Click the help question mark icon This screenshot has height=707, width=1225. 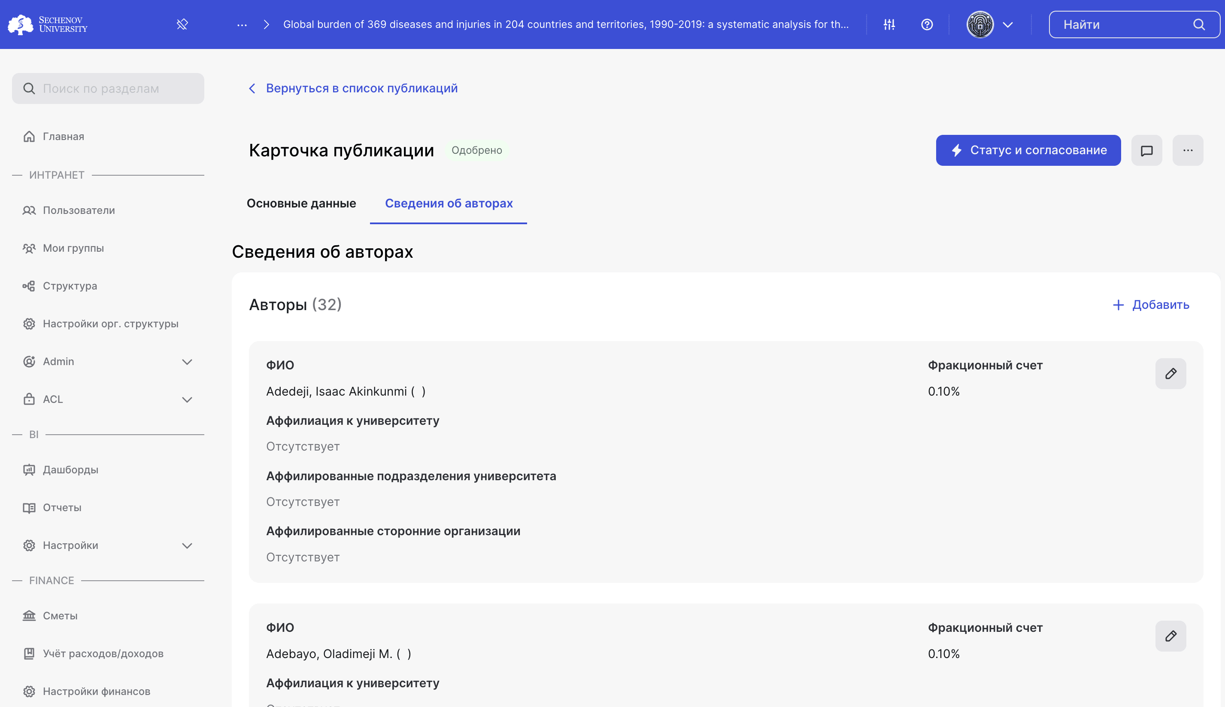(x=927, y=24)
